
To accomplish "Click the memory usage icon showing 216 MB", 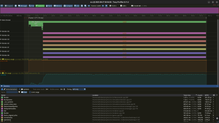I will (x=132, y=6).
